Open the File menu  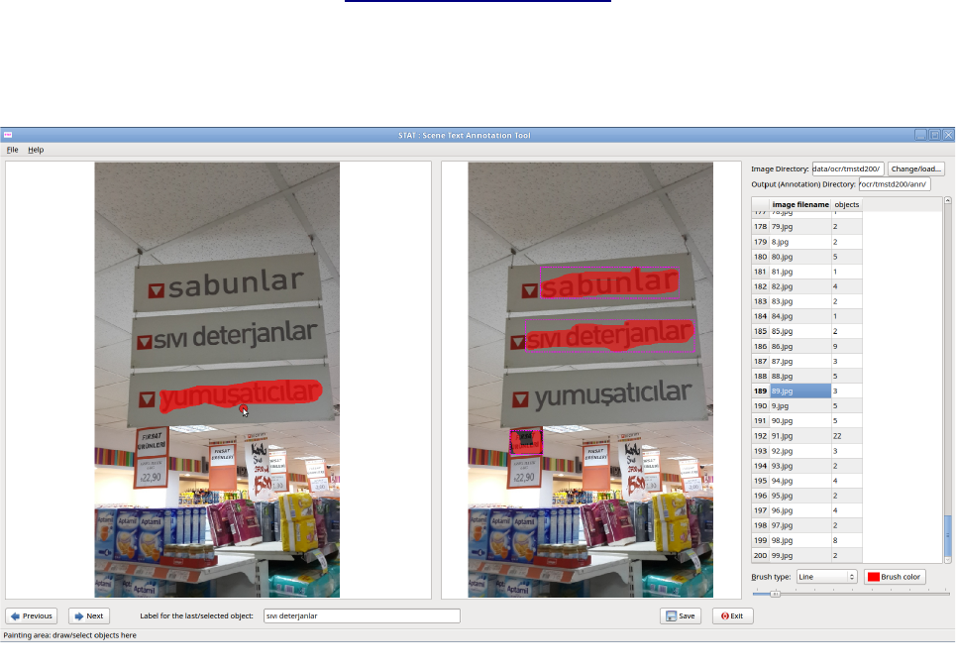12,150
